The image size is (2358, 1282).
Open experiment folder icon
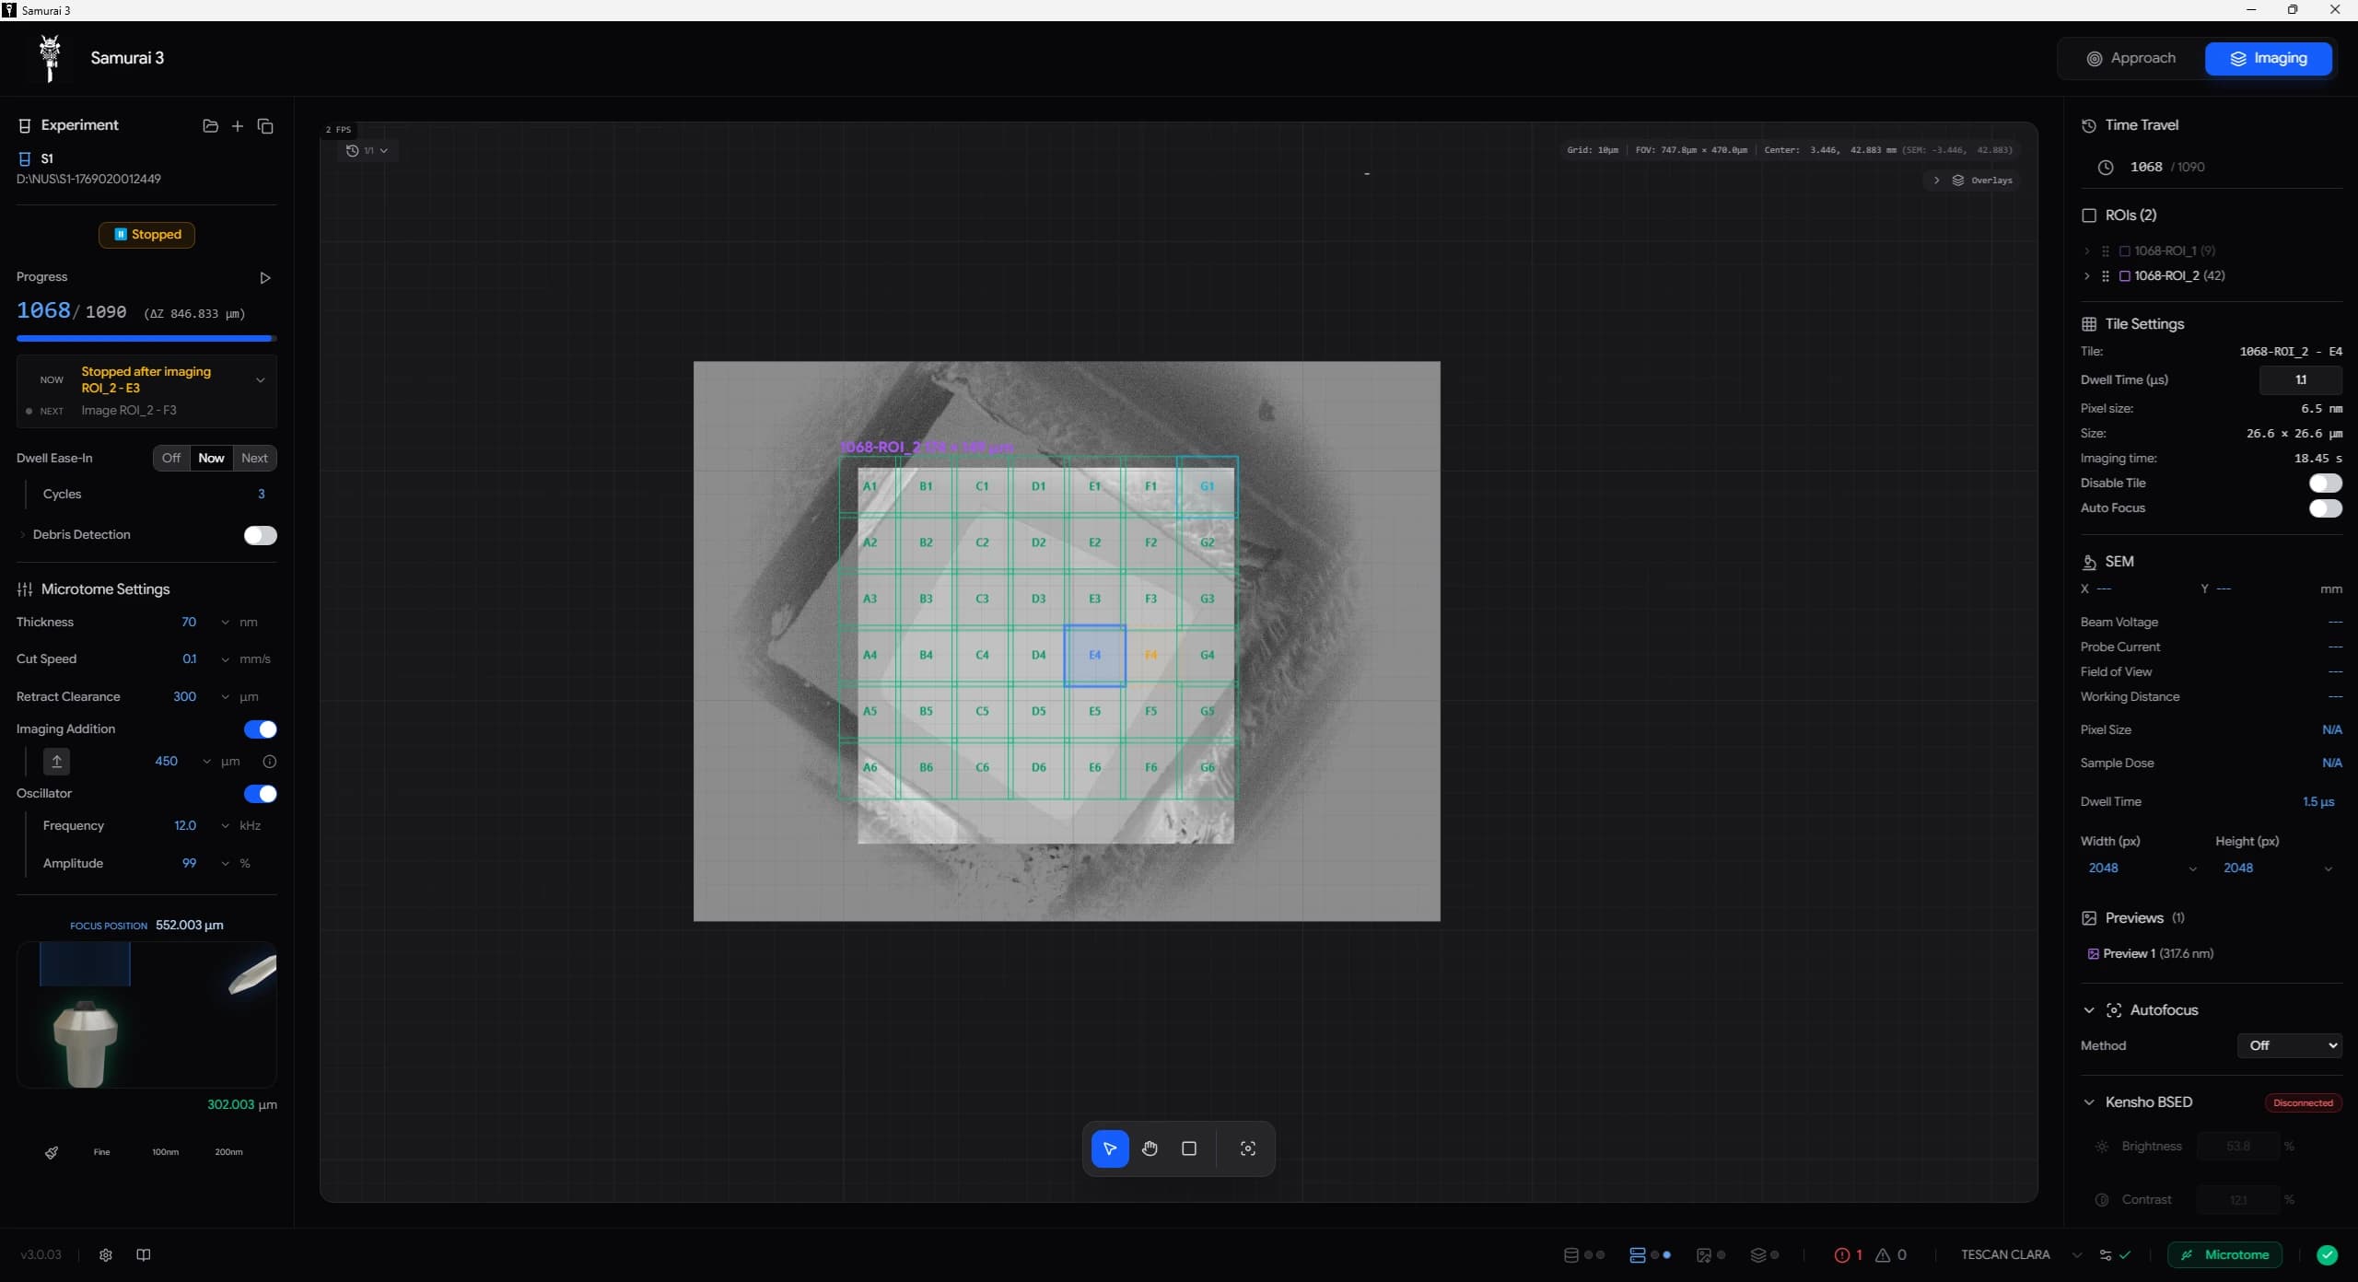(x=210, y=126)
